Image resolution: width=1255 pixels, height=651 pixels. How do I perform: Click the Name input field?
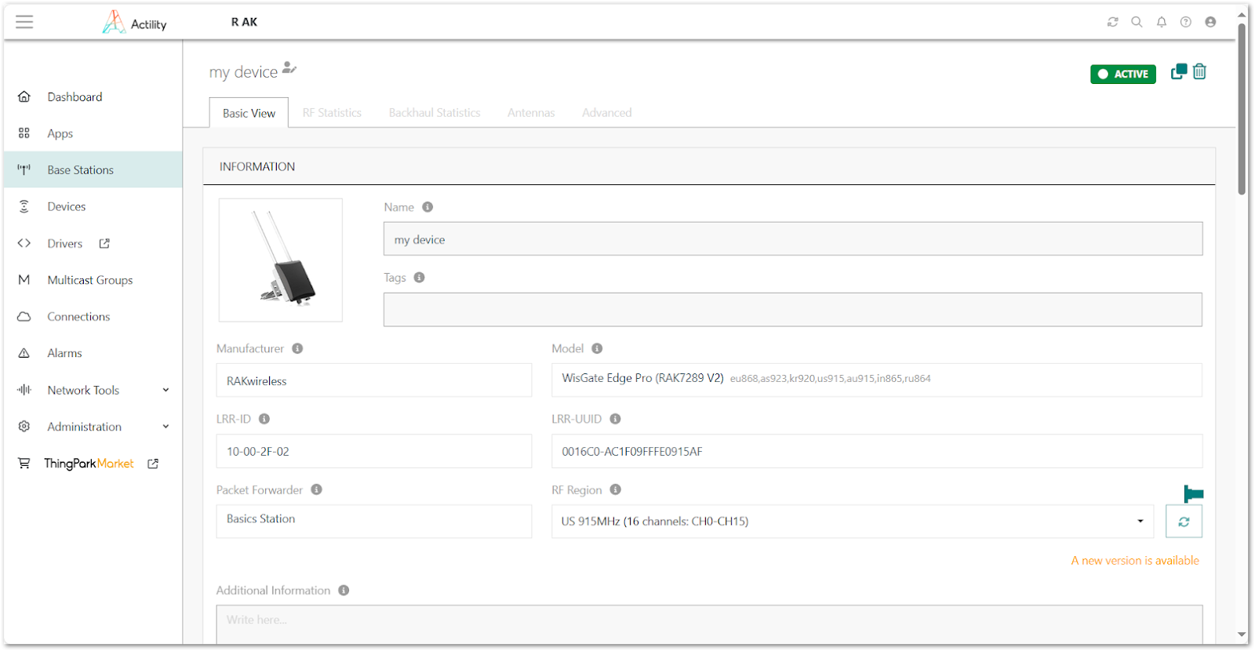pos(792,239)
